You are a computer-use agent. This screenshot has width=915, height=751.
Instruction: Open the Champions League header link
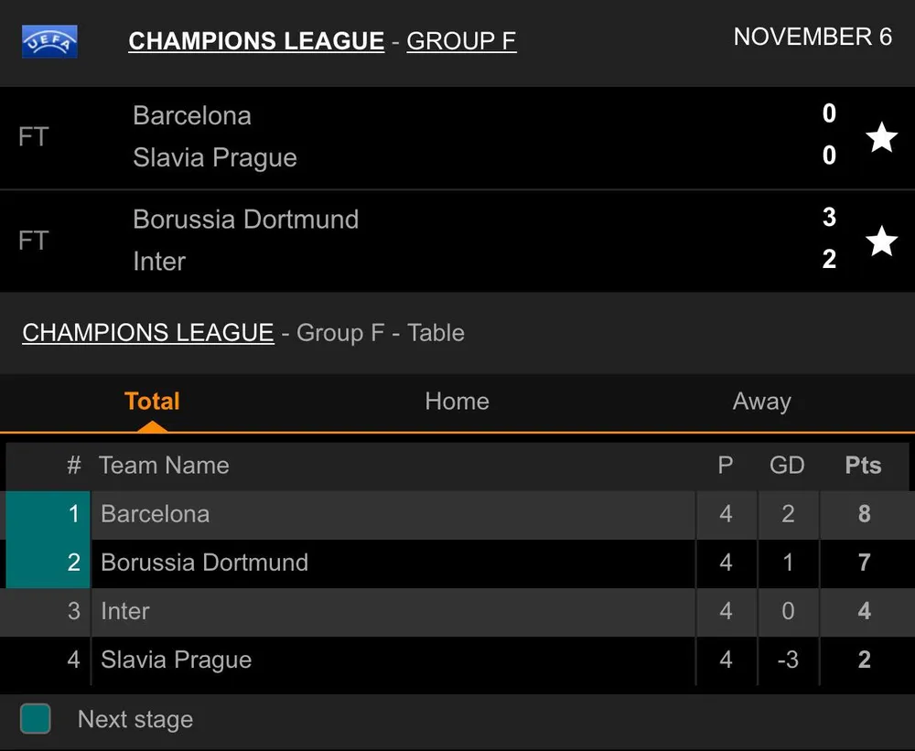pyautogui.click(x=256, y=41)
